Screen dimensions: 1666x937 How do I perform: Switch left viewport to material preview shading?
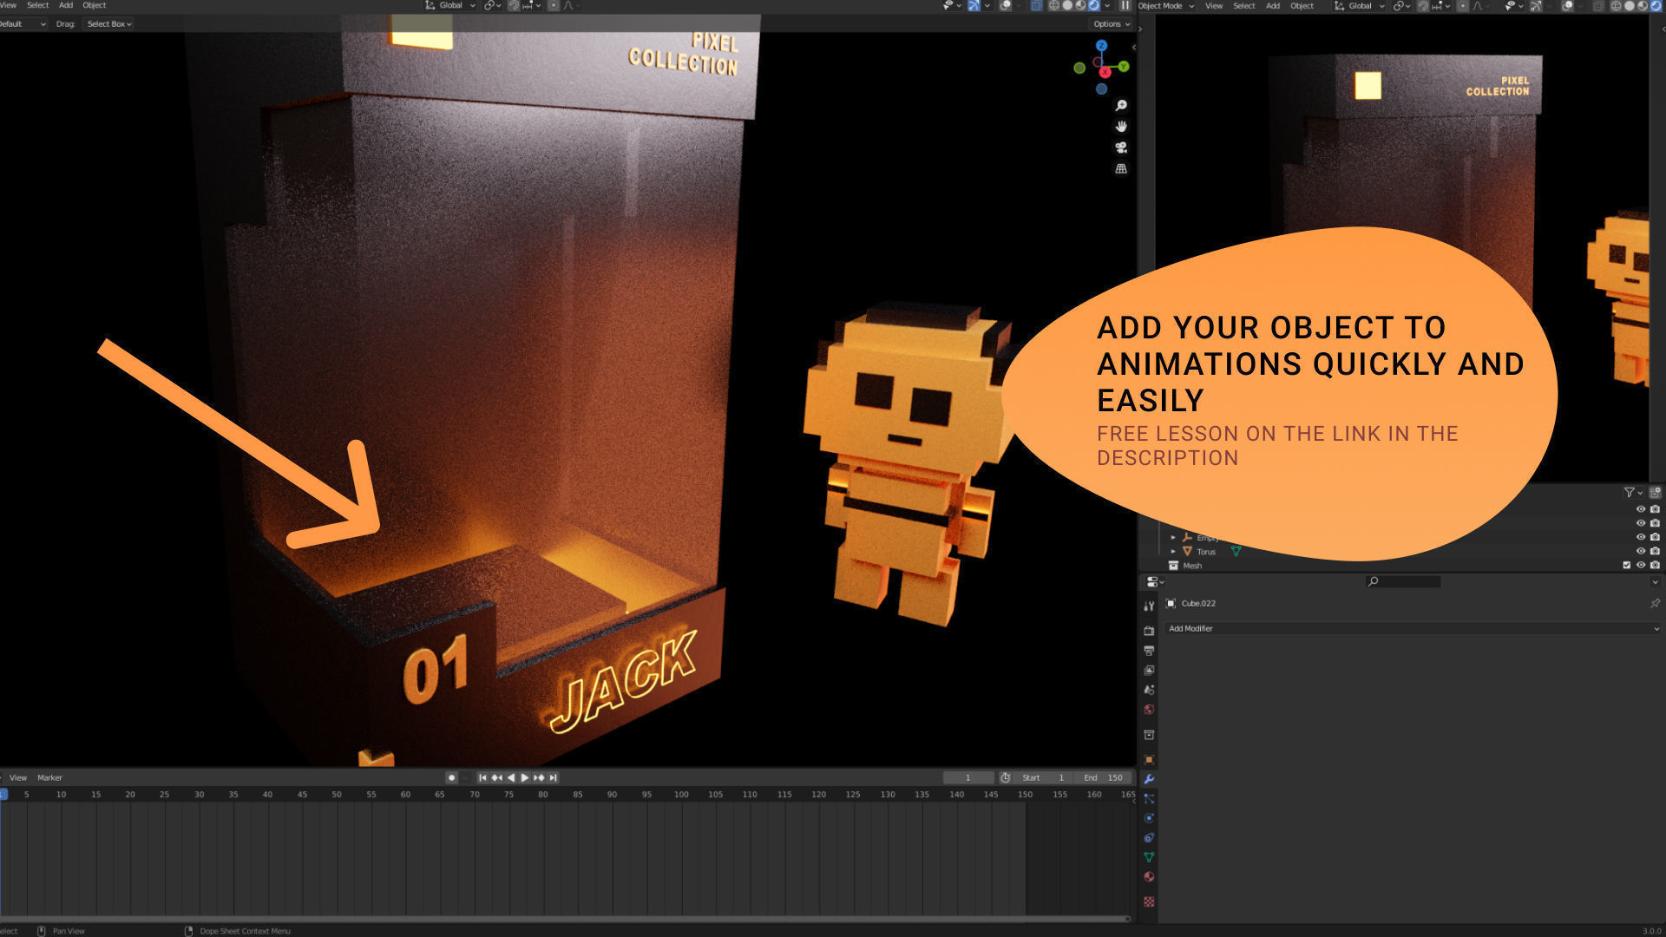[1080, 5]
